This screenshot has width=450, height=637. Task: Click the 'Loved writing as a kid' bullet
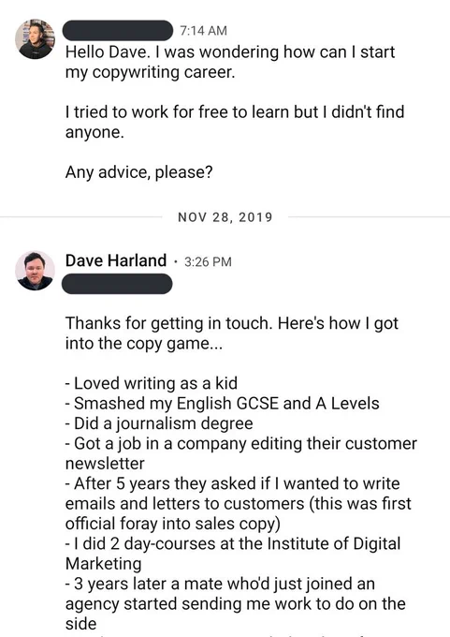click(x=152, y=383)
